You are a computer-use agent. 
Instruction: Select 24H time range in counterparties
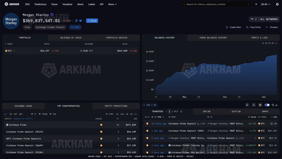122,114
